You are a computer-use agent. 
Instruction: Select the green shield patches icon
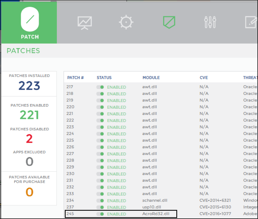coord(169,22)
